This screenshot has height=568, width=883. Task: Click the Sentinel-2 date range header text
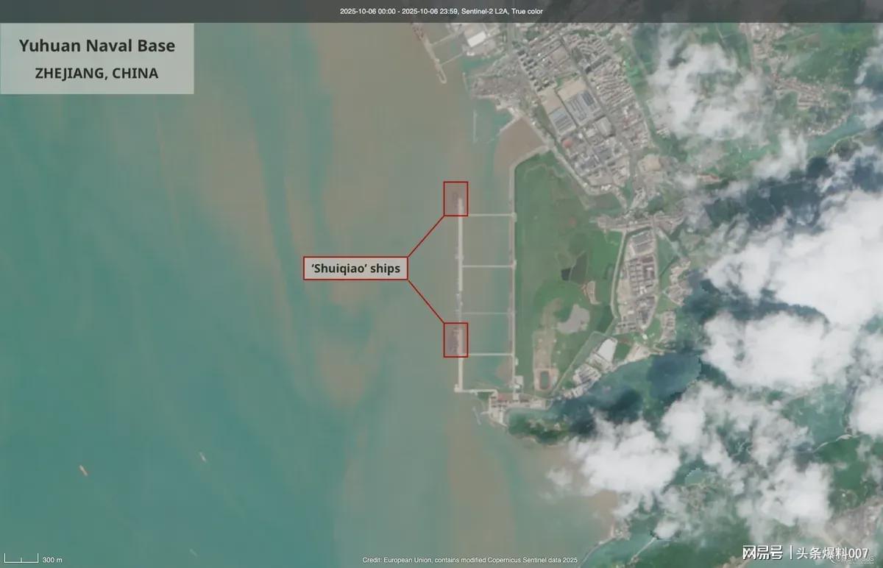441,11
